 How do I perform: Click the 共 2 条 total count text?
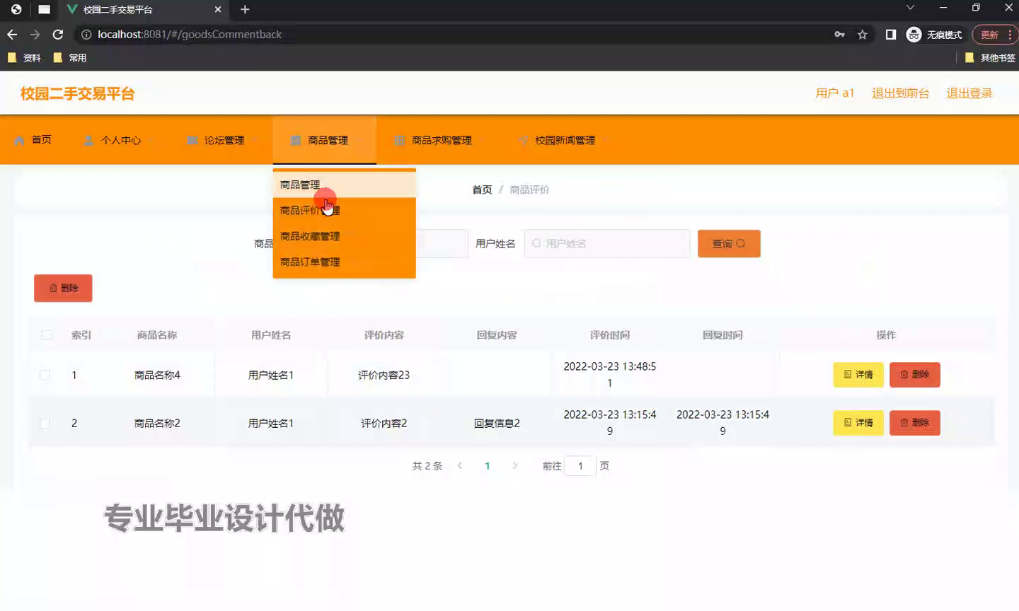(427, 465)
